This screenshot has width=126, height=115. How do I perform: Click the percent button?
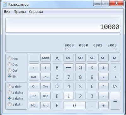(x=115, y=77)
